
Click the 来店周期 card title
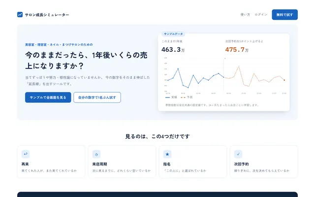tap(99, 164)
